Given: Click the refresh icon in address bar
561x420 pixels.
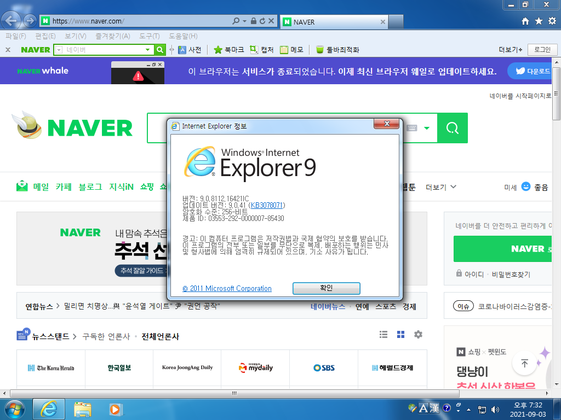Looking at the screenshot, I should [262, 21].
